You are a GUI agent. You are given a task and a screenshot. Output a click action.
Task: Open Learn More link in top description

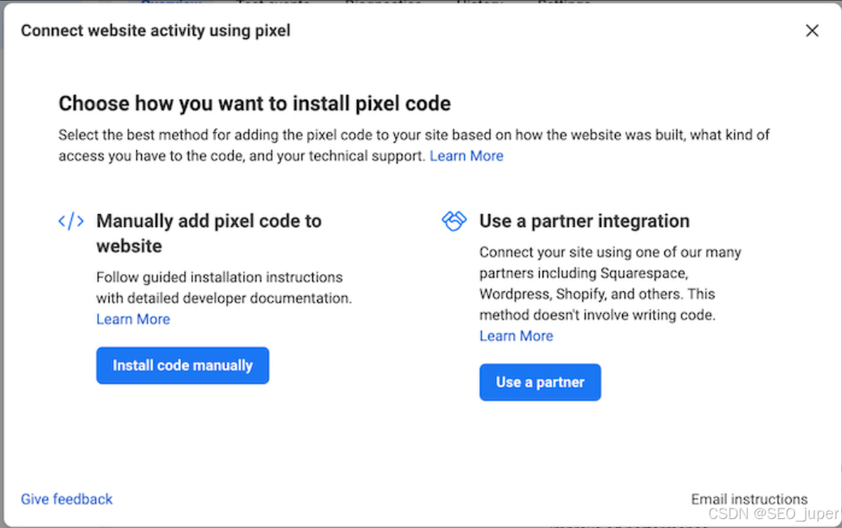(x=466, y=156)
